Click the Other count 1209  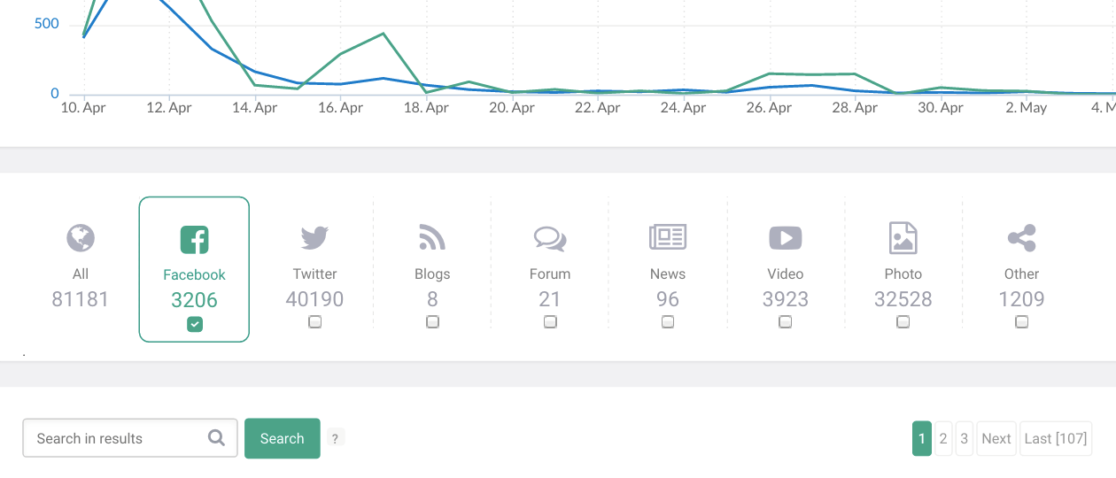1021,299
